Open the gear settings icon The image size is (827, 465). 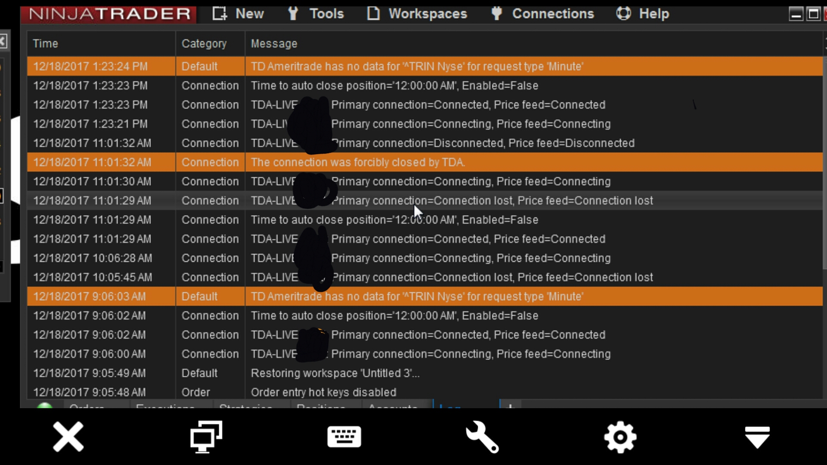click(x=620, y=437)
